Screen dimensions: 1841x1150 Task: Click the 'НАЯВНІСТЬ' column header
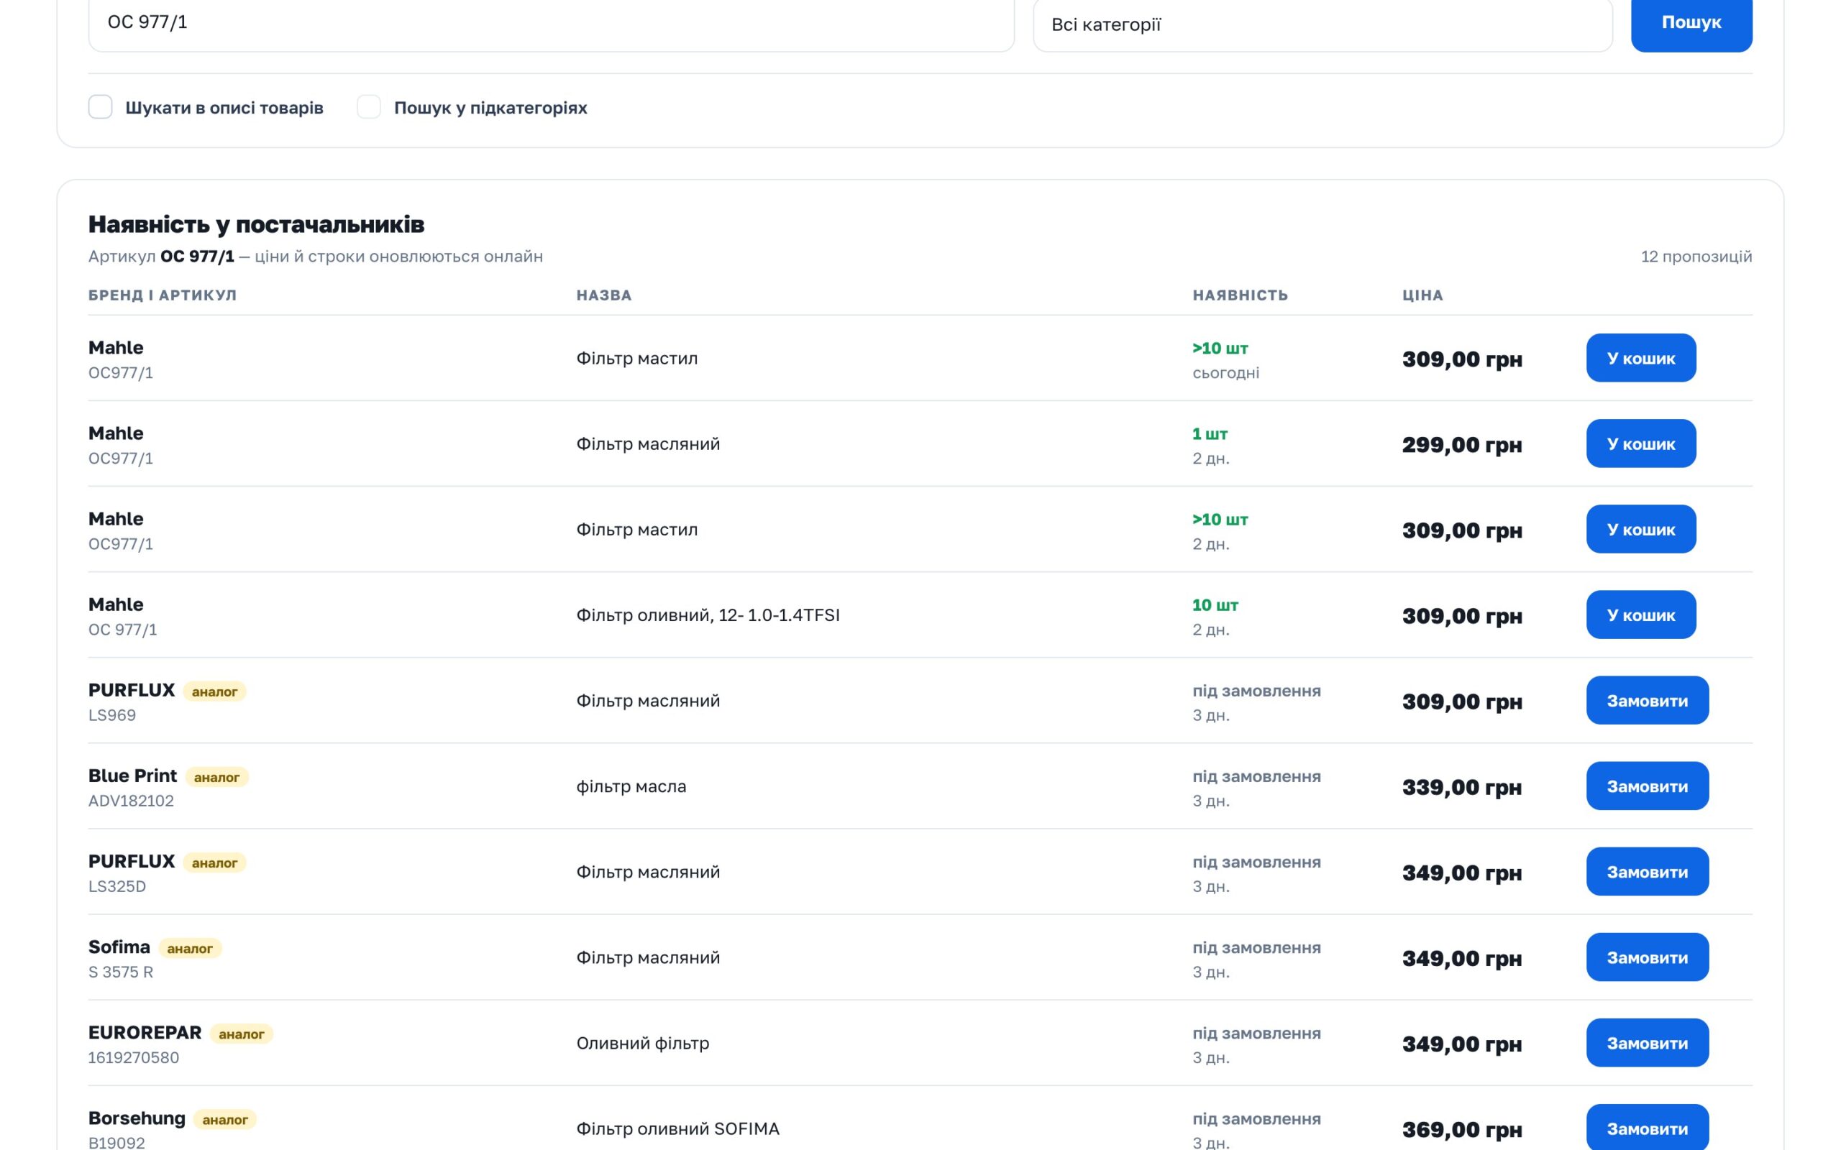point(1240,295)
